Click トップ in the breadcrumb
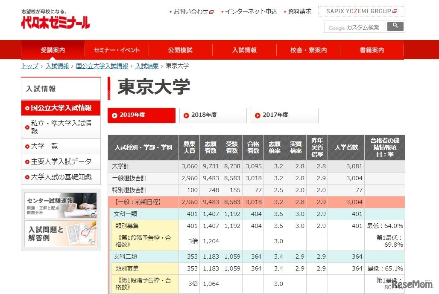 coord(29,66)
